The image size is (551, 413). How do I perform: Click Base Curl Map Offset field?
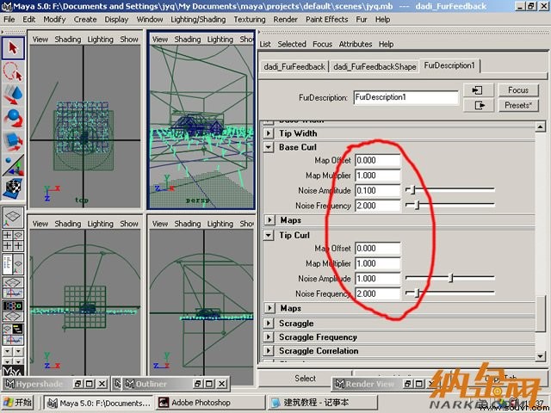[x=377, y=161]
